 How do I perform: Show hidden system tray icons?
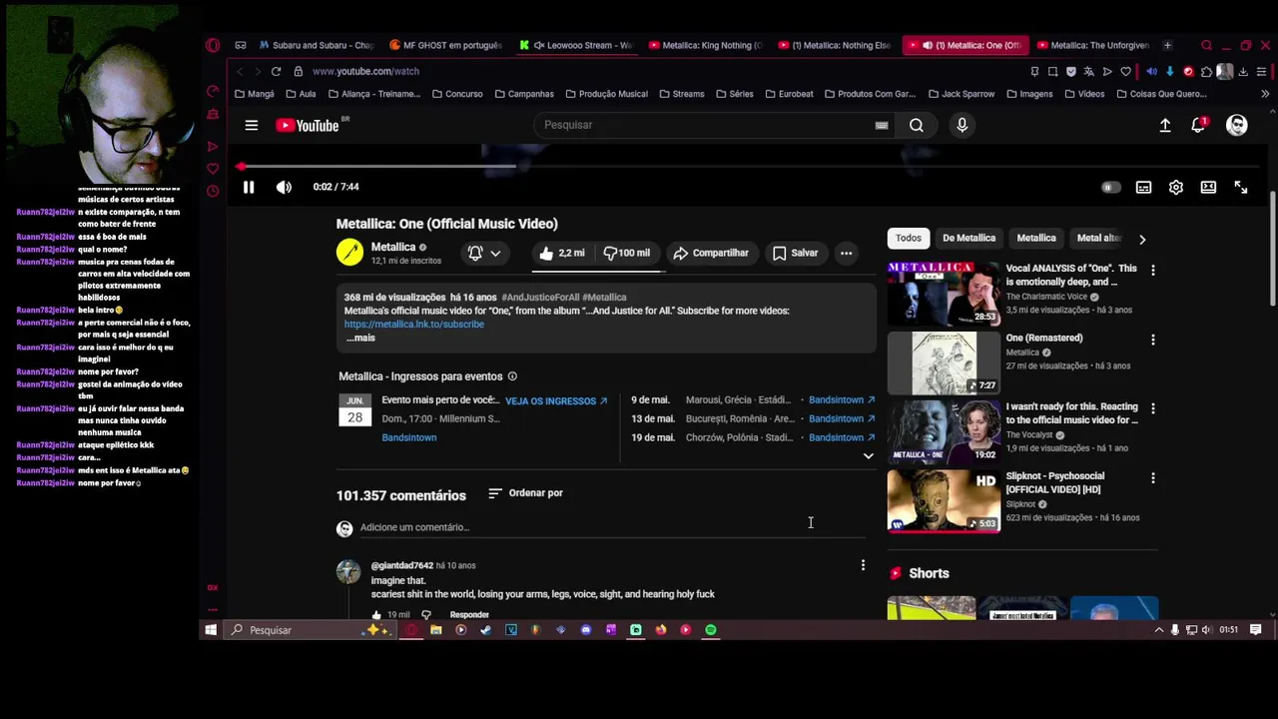(1158, 630)
